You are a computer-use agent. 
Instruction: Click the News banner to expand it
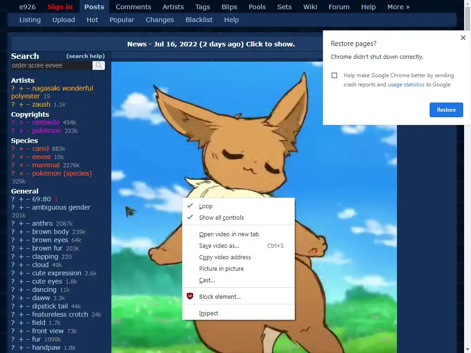coord(211,44)
